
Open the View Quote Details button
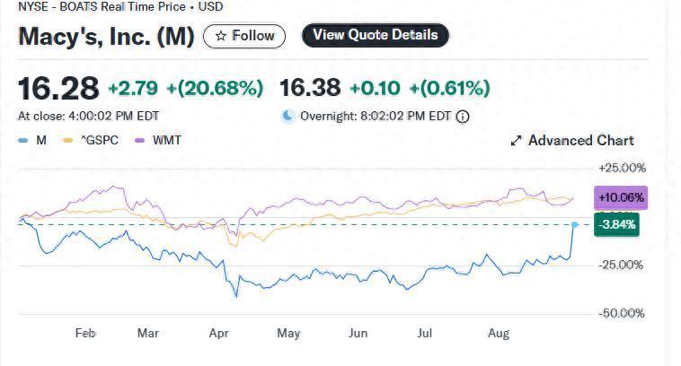[375, 36]
